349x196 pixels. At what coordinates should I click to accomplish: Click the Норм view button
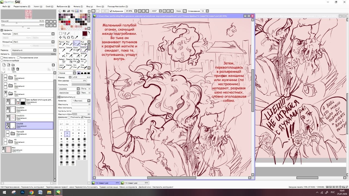coord(179,11)
